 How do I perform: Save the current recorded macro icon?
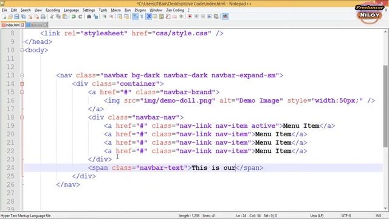216,16
